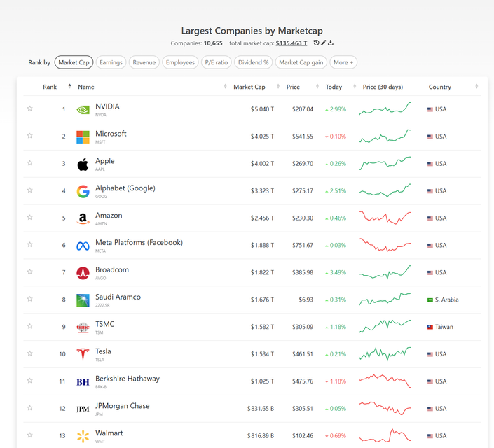Click the Microsoft logo icon
This screenshot has width=494, height=448.
pyautogui.click(x=83, y=136)
